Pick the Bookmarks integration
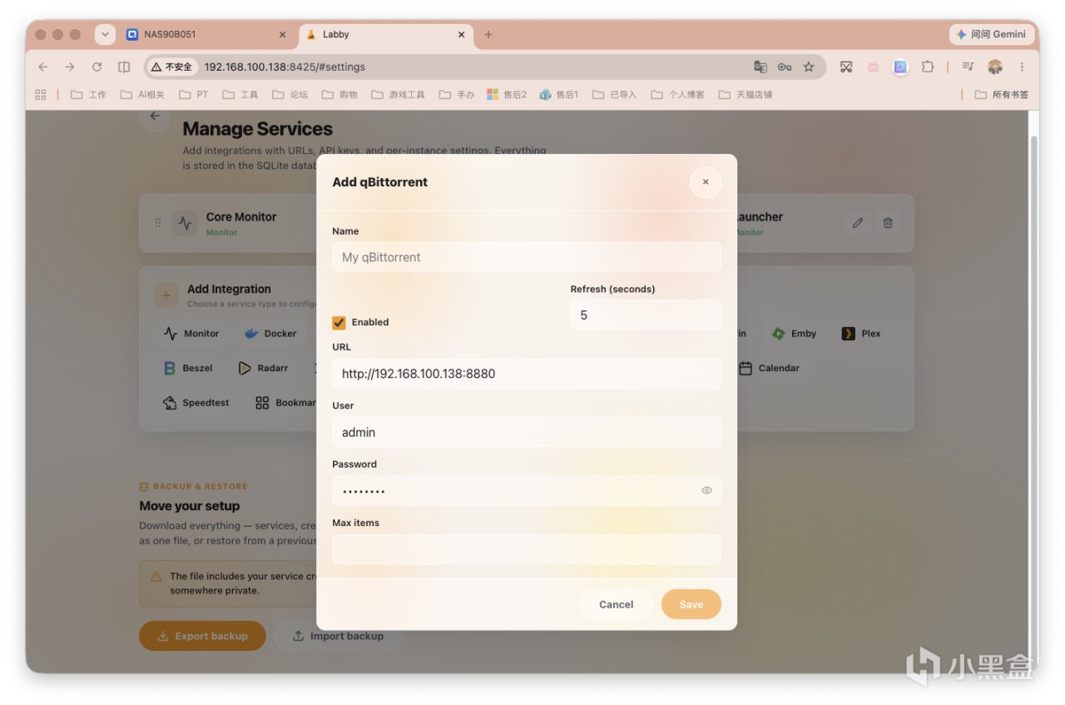The image size is (1065, 705). (x=285, y=403)
